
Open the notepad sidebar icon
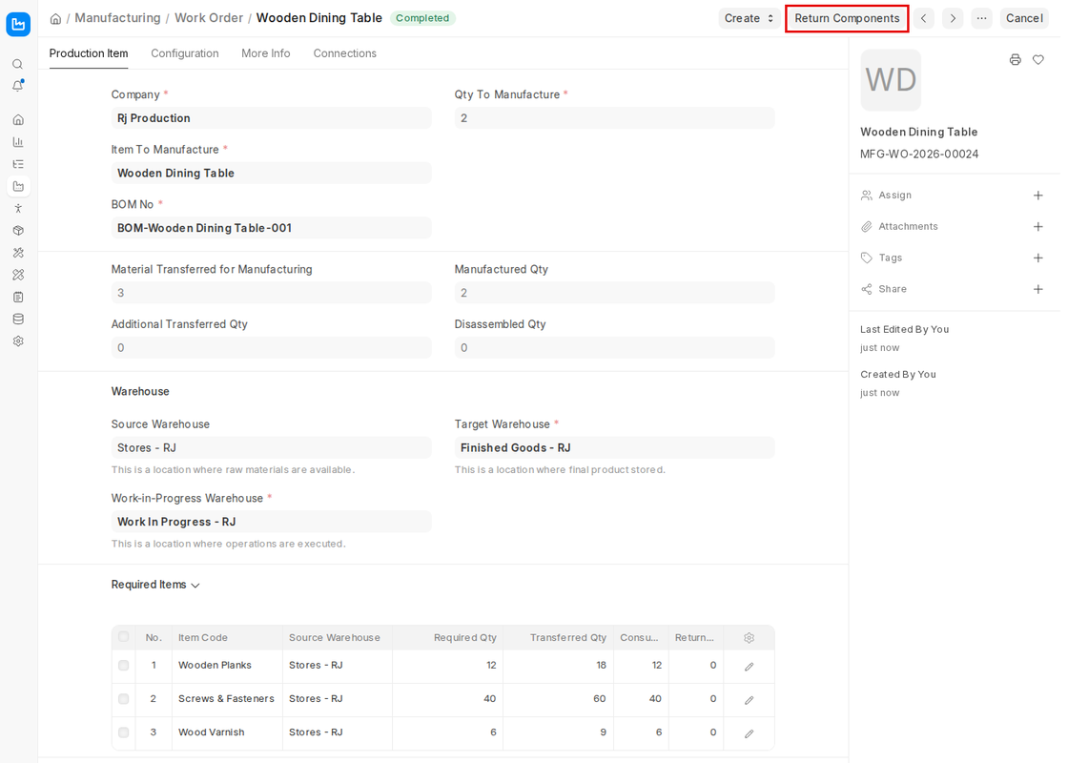pyautogui.click(x=18, y=297)
